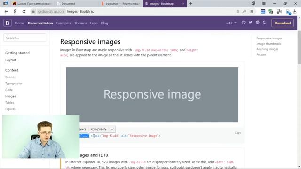
Task: Open Bootstrap Twitter icon link
Action: click(251, 23)
